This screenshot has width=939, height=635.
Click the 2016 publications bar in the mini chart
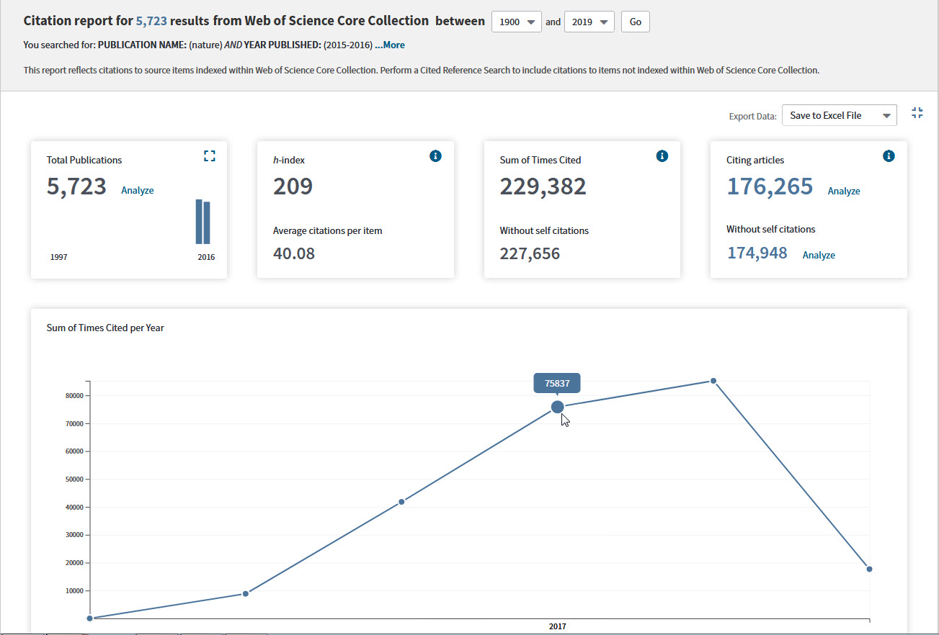point(207,223)
